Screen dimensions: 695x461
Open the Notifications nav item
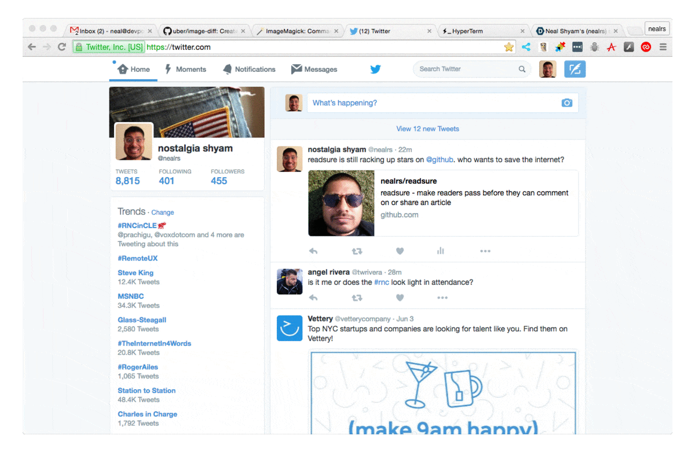click(x=249, y=69)
